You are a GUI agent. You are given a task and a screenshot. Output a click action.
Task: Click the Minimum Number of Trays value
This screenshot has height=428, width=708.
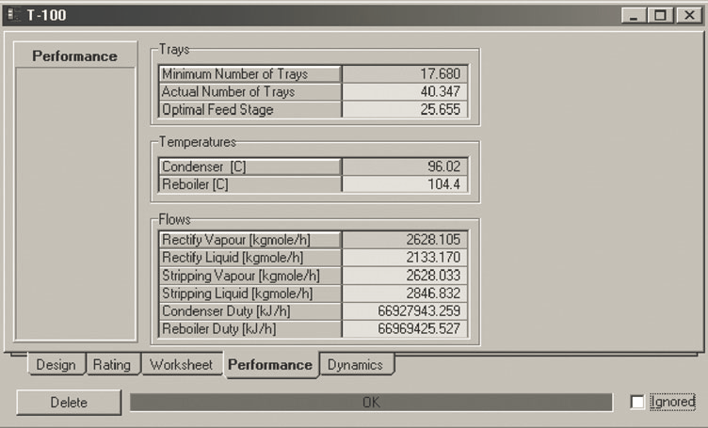pyautogui.click(x=405, y=74)
